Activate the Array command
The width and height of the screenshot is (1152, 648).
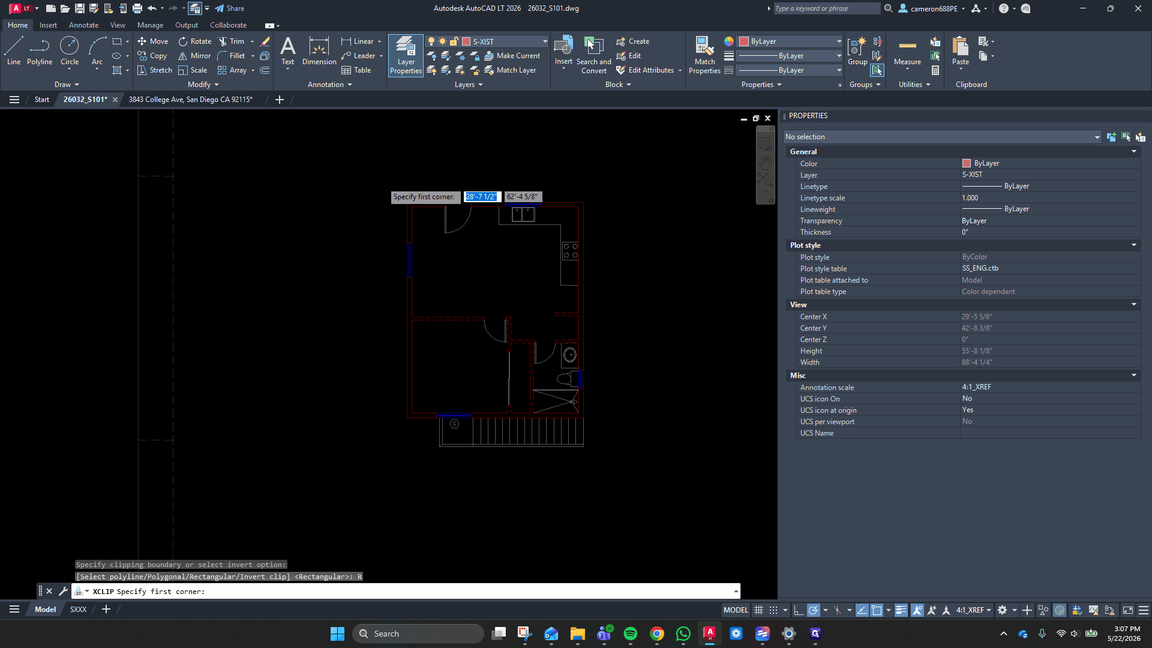tap(232, 70)
